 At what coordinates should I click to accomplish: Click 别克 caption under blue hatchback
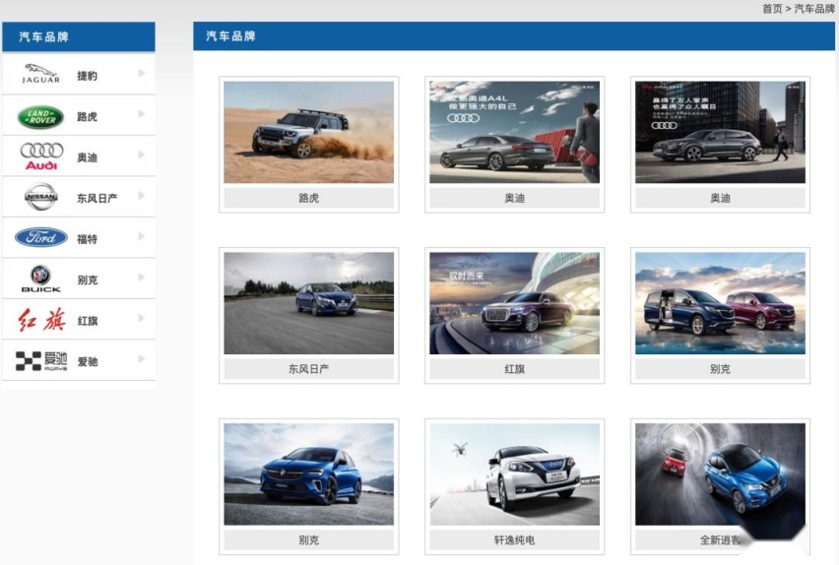[x=309, y=539]
